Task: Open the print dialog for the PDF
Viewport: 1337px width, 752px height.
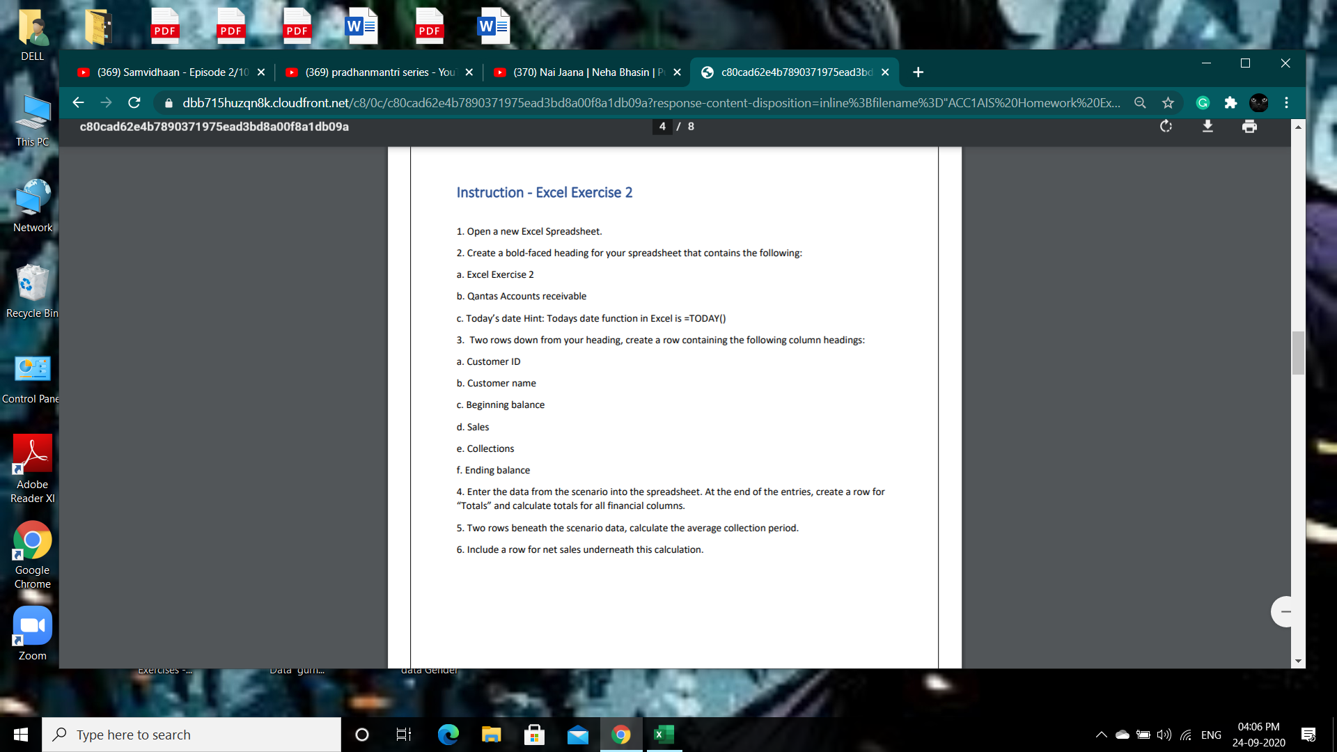Action: pyautogui.click(x=1249, y=126)
